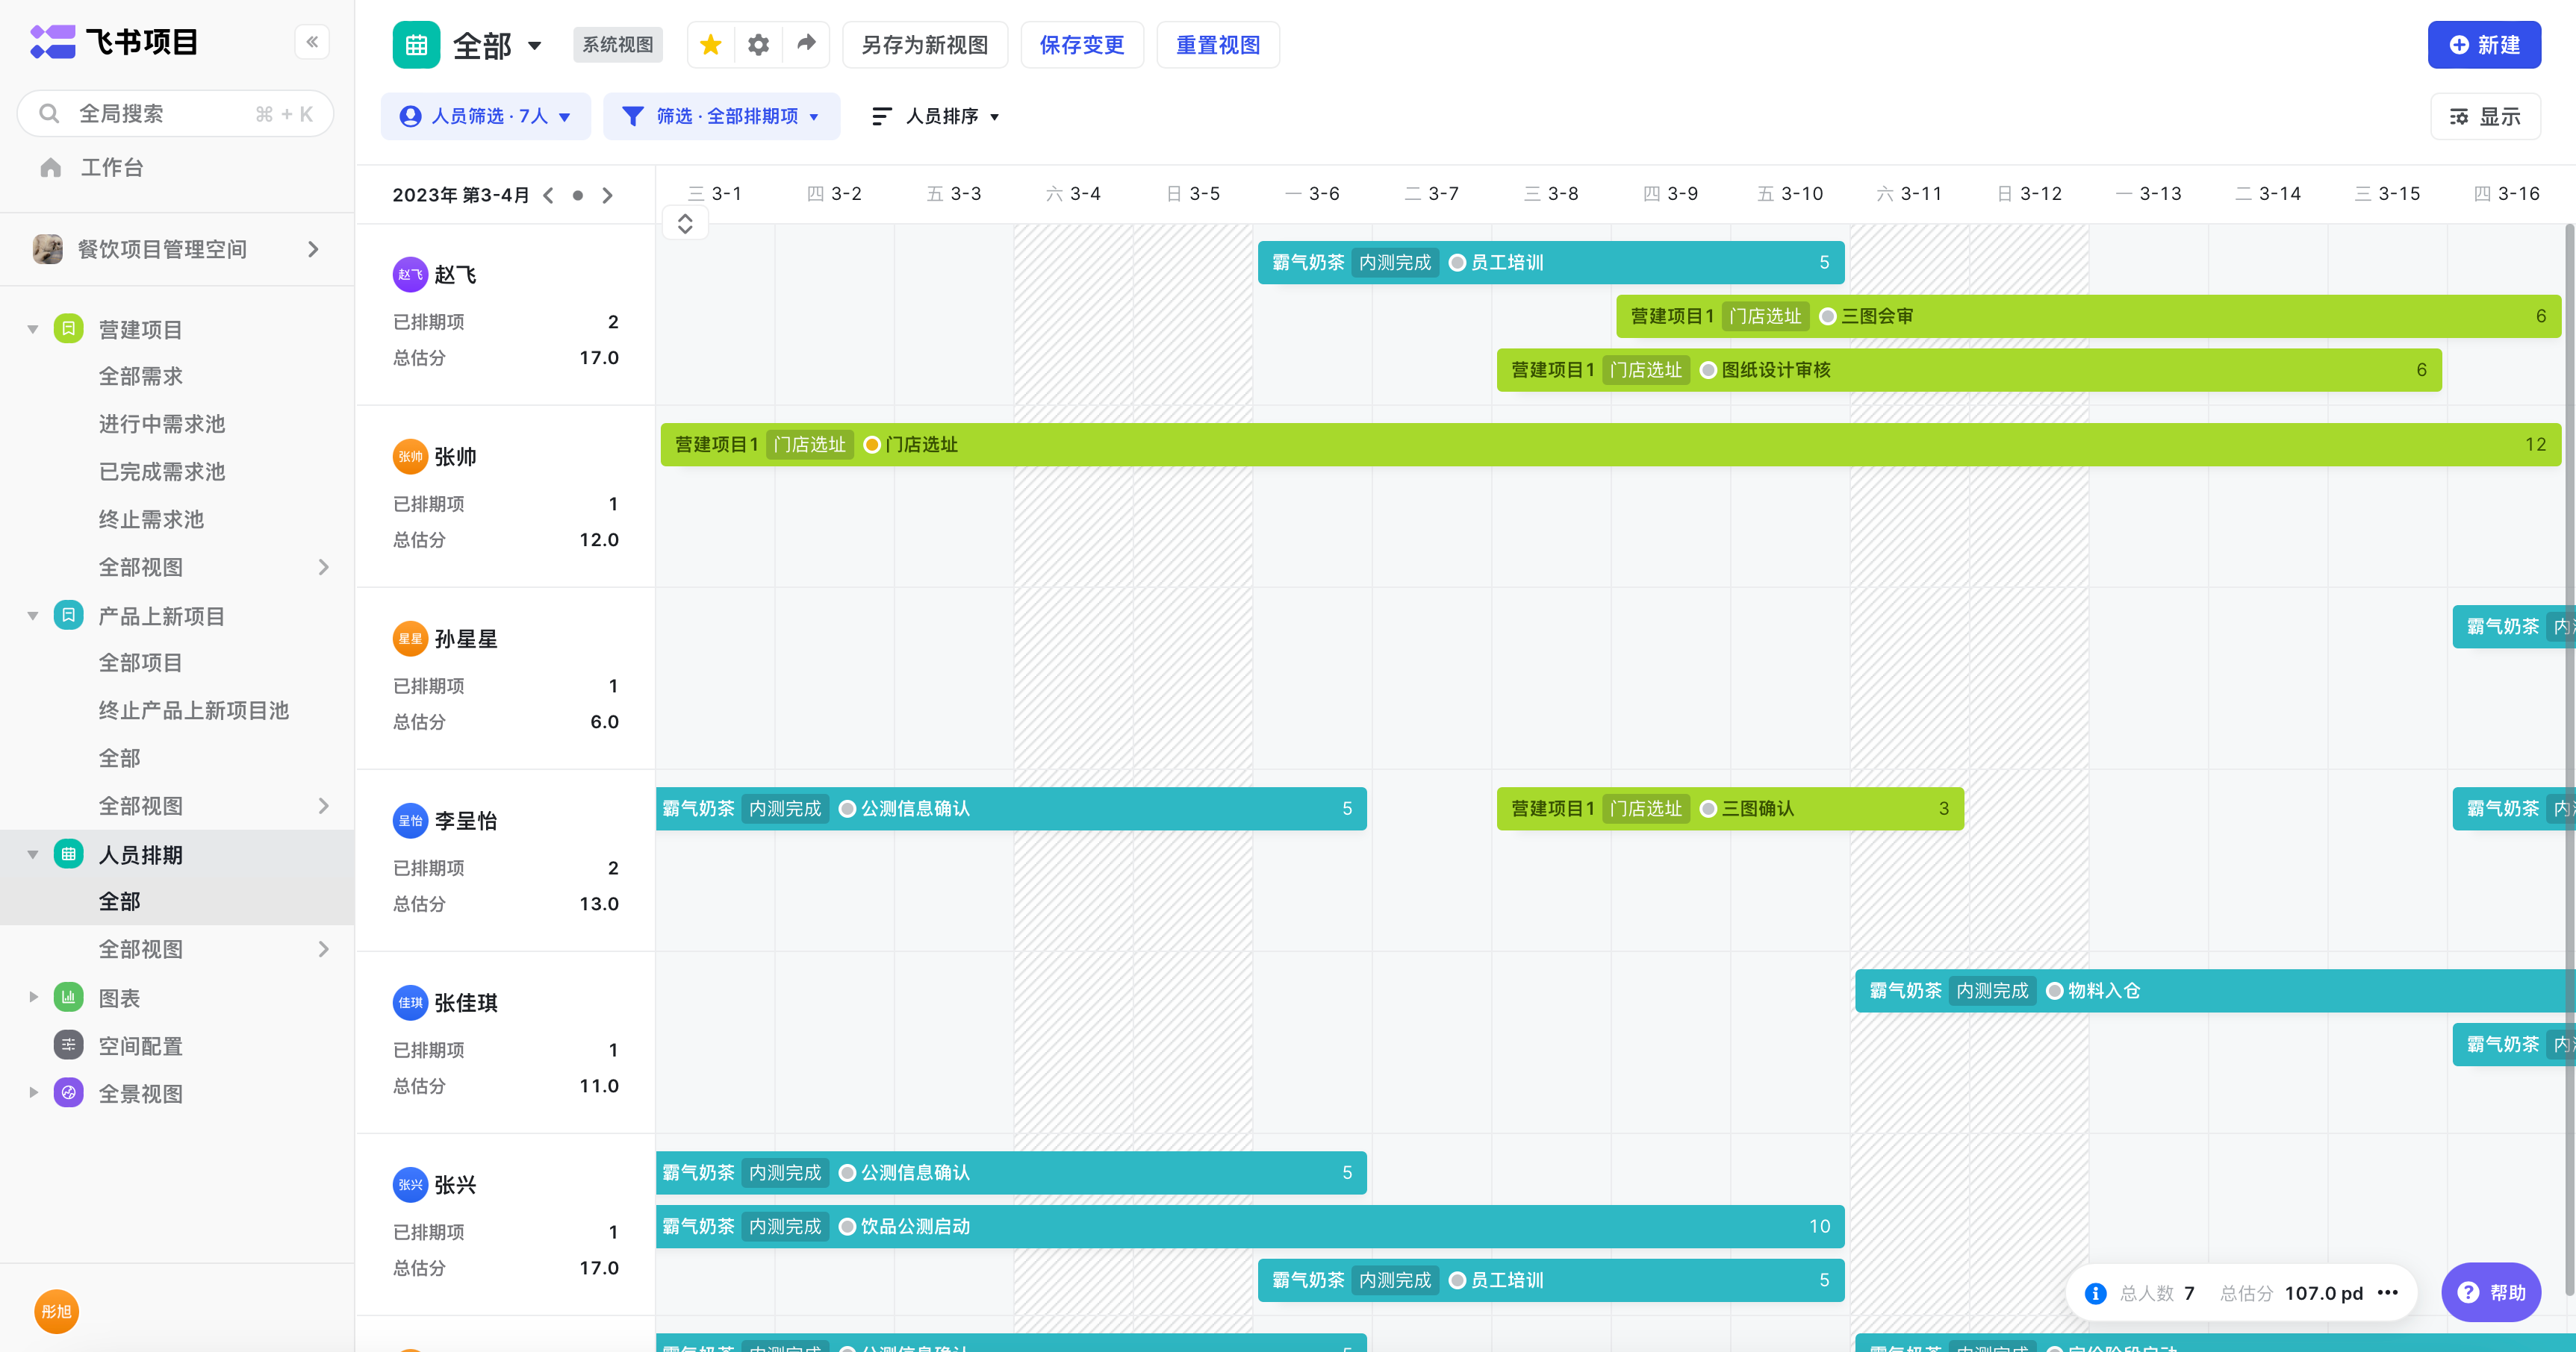Screen dimensions: 2576x1352
Task: Collapse the 营建项目 tree section
Action: [x=32, y=329]
